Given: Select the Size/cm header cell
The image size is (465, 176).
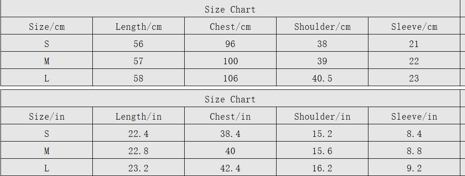Looking at the screenshot, I should click(x=47, y=26).
